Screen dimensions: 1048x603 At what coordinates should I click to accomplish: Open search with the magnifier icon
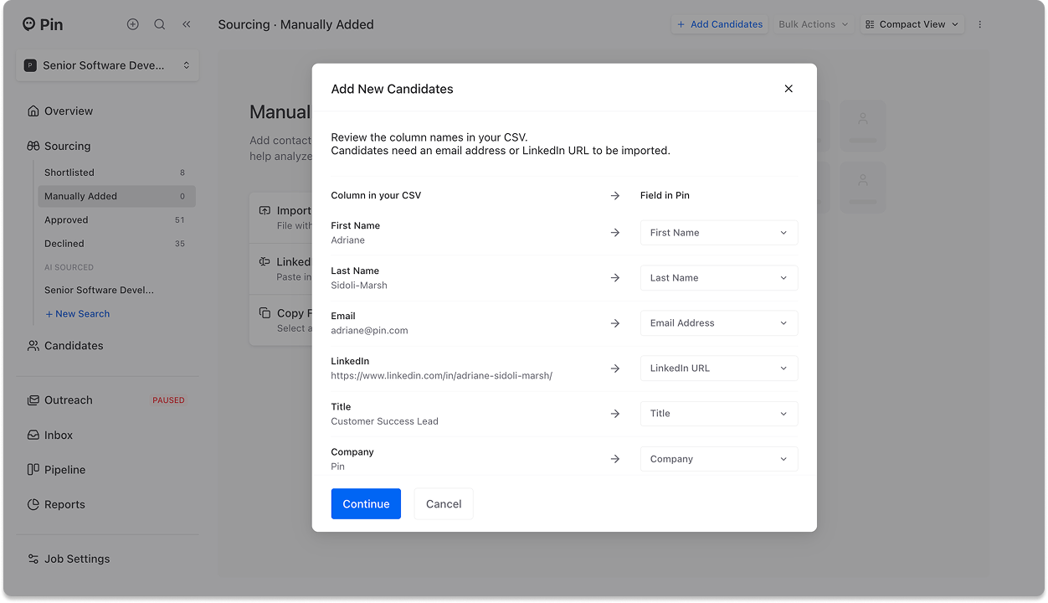[x=160, y=24]
